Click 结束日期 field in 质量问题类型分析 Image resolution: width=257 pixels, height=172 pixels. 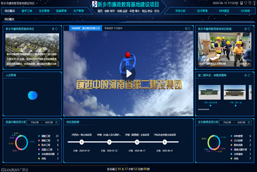49,123
